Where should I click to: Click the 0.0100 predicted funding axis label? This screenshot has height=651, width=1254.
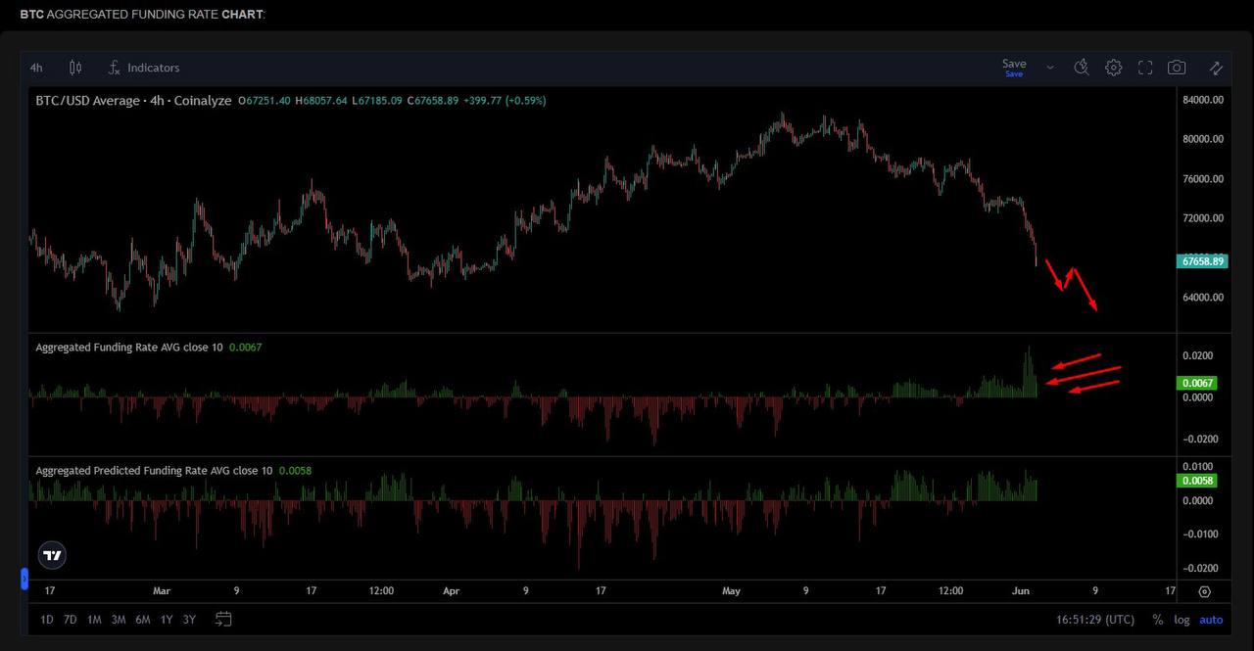[1199, 467]
